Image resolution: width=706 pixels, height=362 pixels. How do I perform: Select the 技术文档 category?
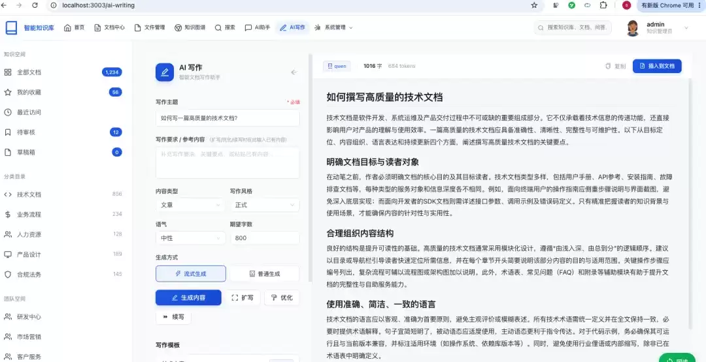point(63,194)
